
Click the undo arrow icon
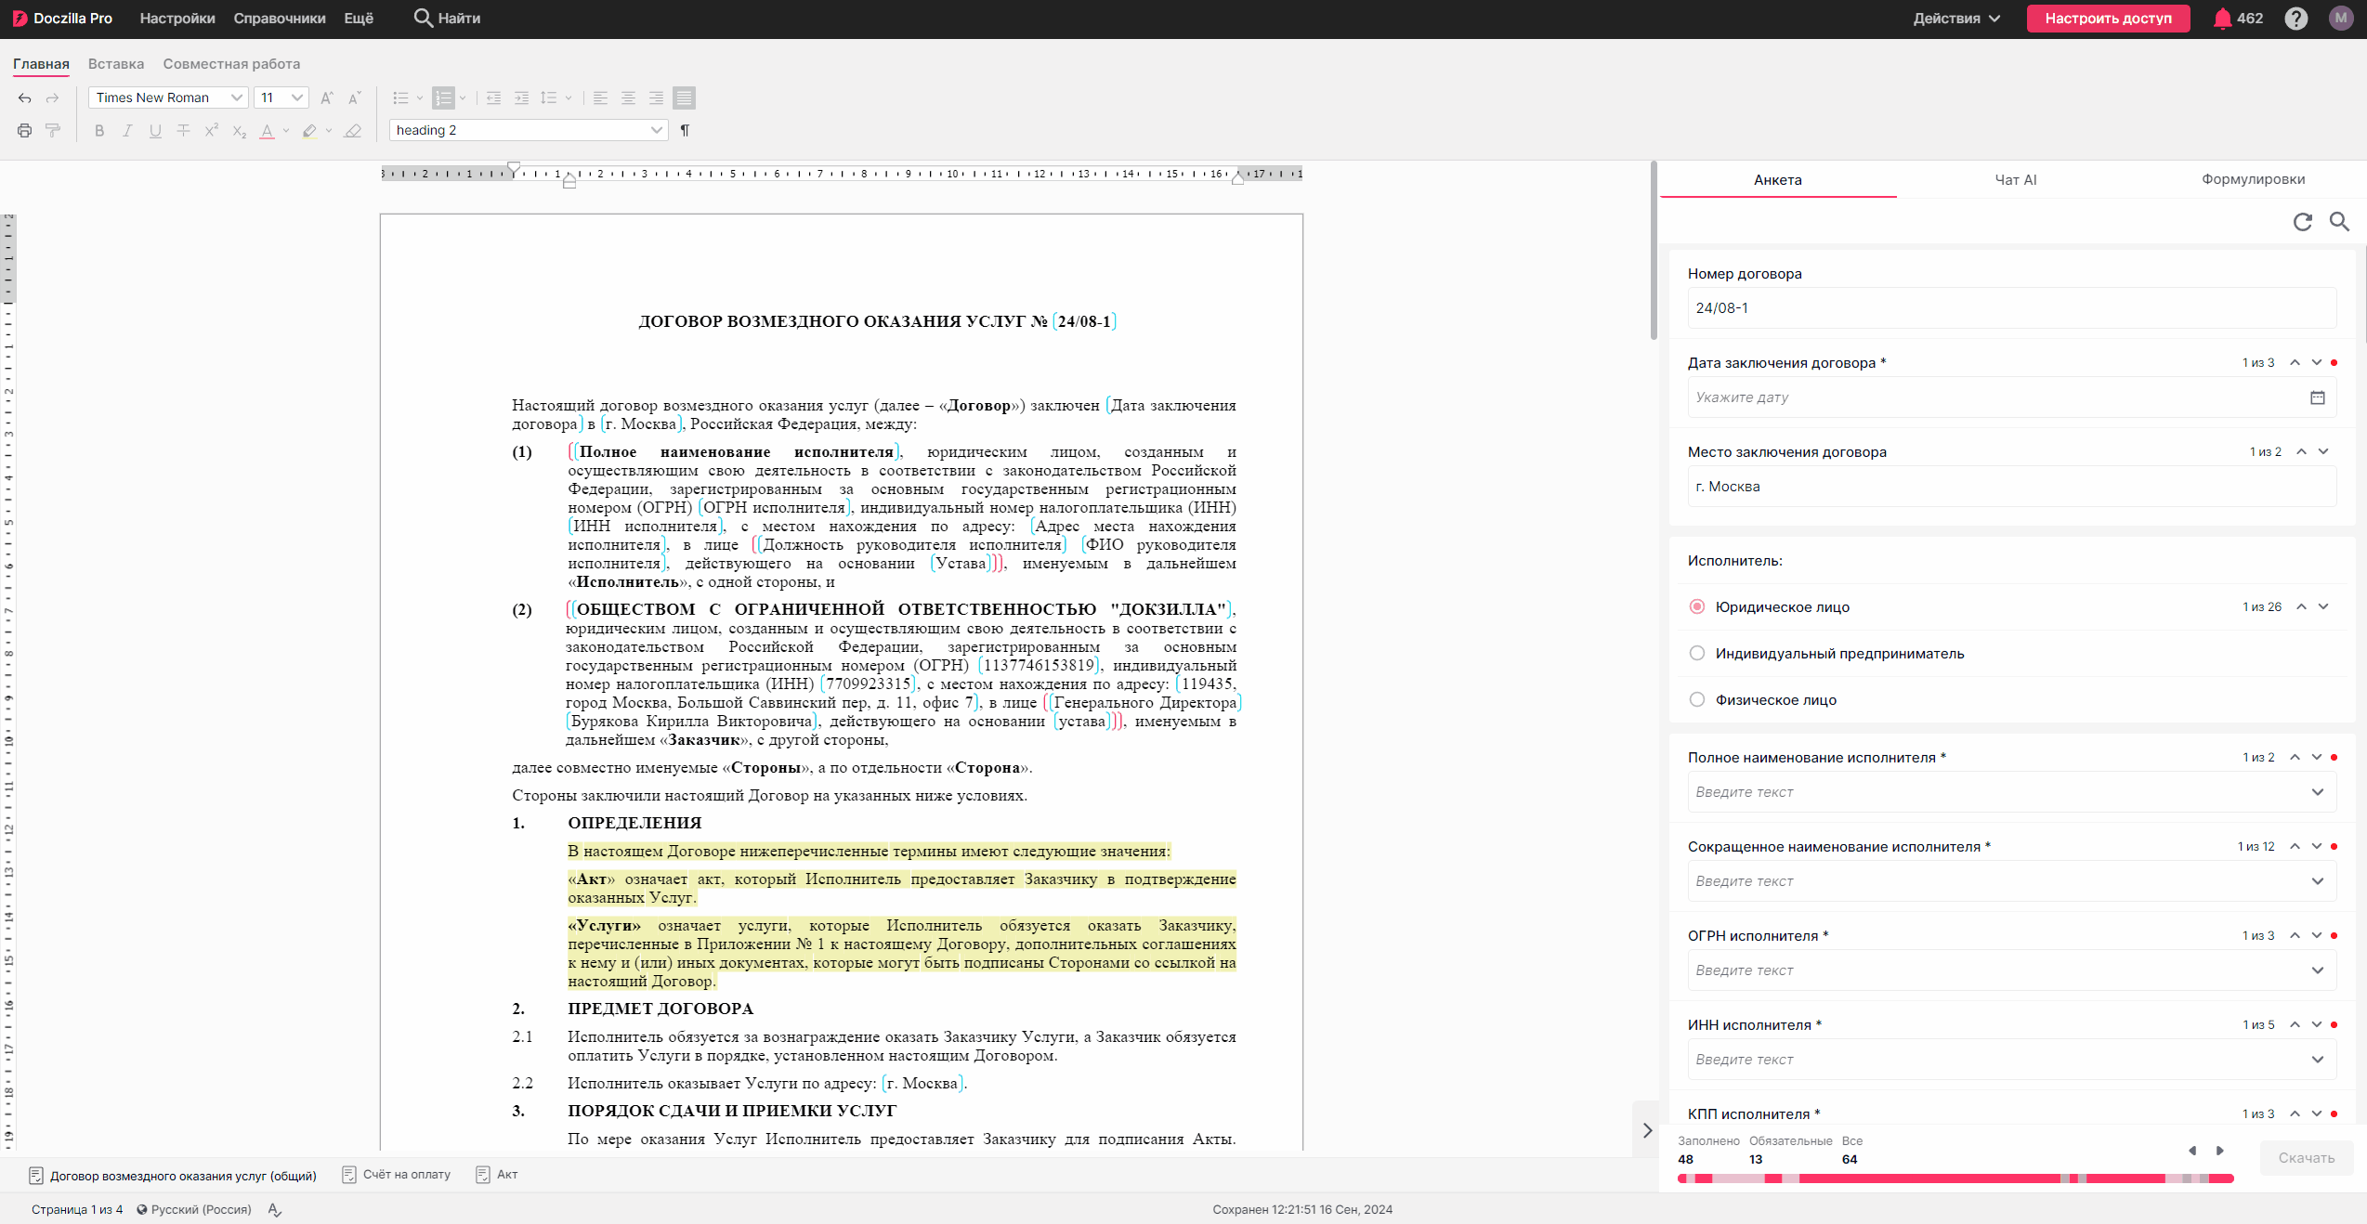point(25,98)
